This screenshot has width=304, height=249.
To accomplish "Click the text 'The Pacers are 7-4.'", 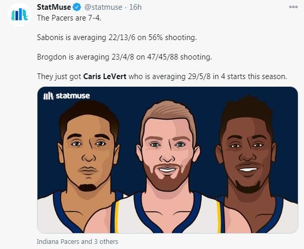I will tap(69, 18).
